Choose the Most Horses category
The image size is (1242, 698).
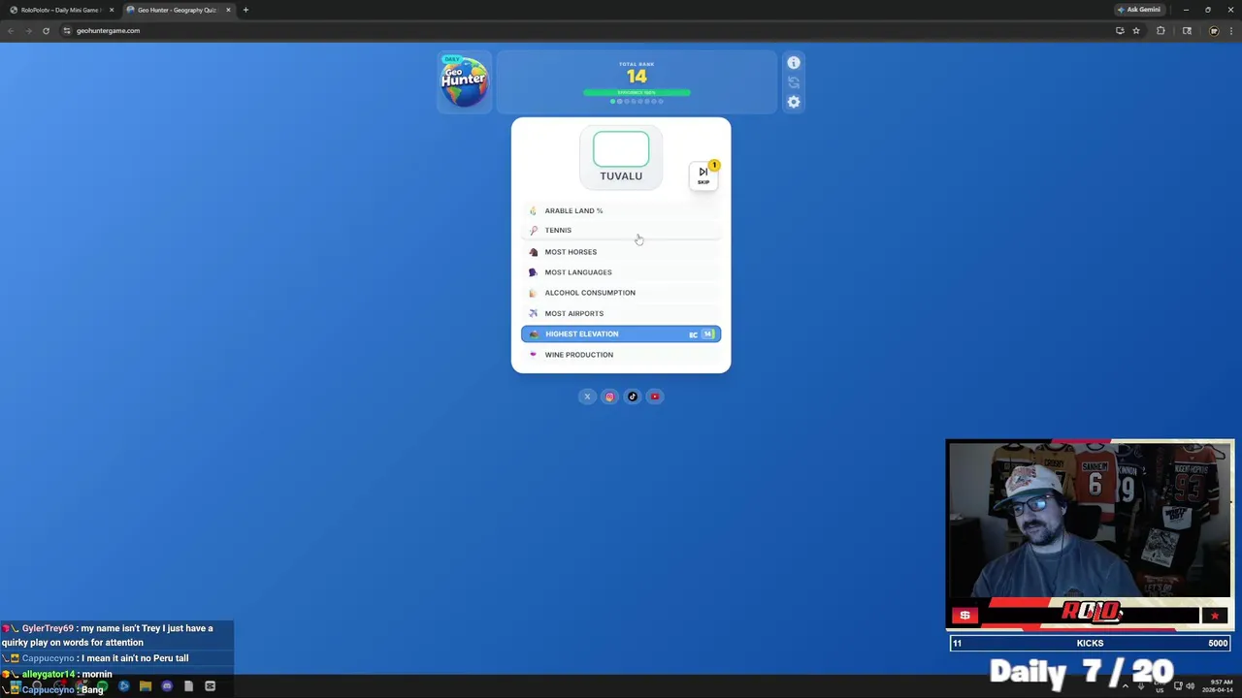pos(621,252)
